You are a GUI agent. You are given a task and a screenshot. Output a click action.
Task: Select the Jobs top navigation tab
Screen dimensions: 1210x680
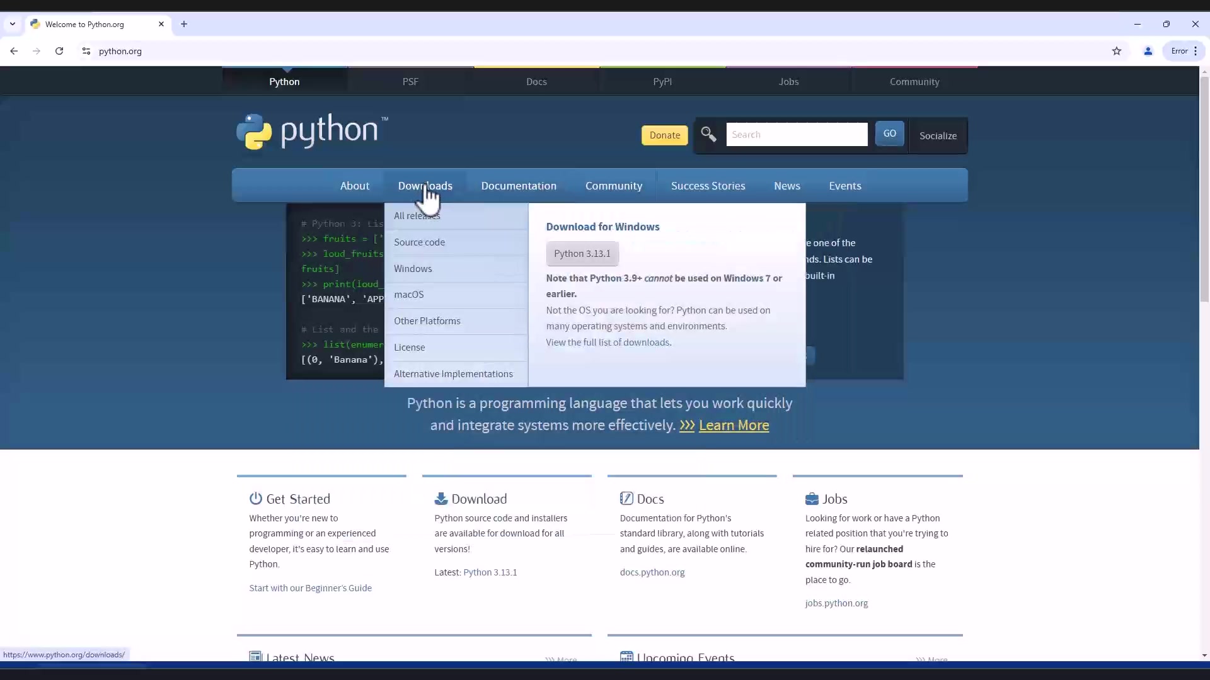tap(788, 81)
